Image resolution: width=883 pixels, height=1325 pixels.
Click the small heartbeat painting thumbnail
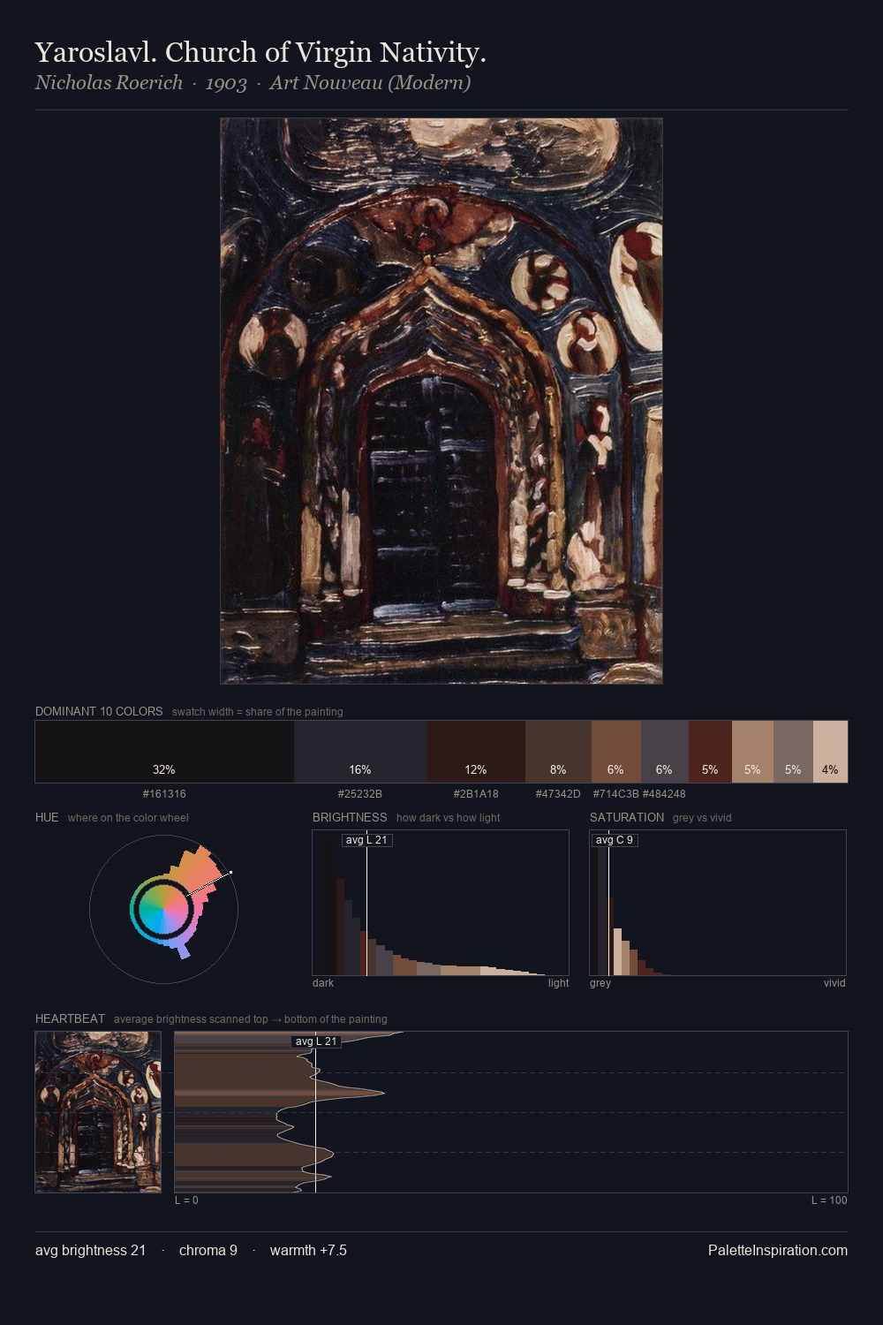[x=98, y=1112]
